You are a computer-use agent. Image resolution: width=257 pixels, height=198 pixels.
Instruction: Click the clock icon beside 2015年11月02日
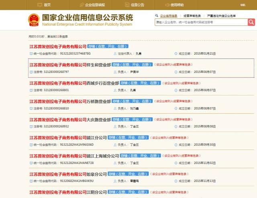[x=176, y=163]
